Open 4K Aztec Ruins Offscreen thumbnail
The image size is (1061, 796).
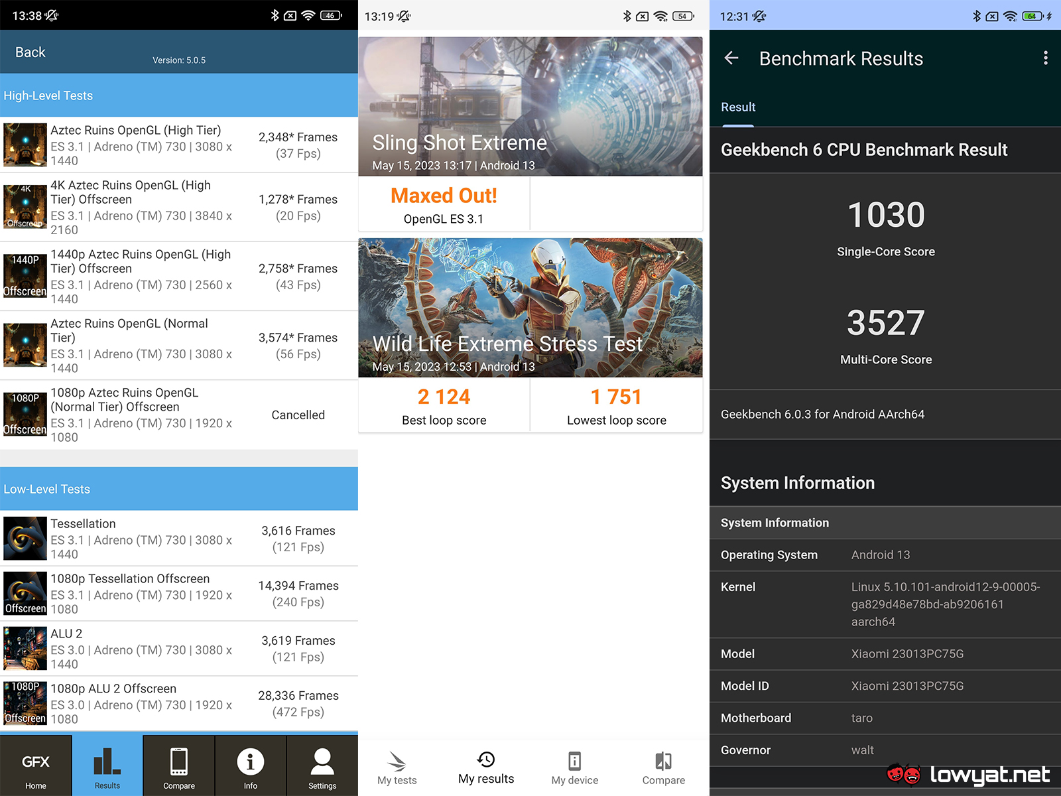tap(25, 207)
